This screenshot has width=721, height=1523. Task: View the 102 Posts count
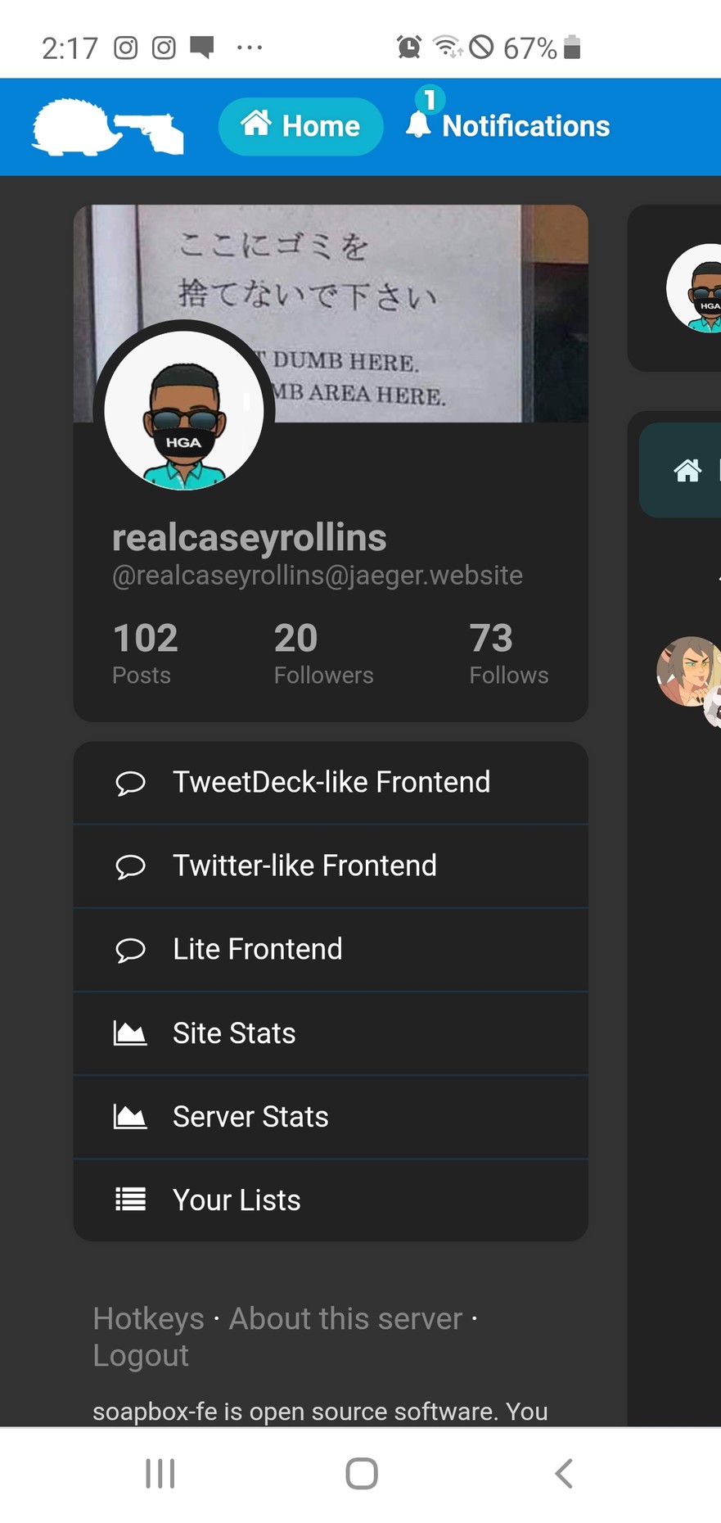[x=145, y=653]
